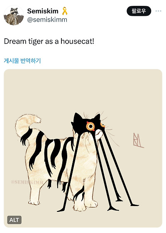
Task: Click the cat's hind paw
Action: (x=34, y=202)
